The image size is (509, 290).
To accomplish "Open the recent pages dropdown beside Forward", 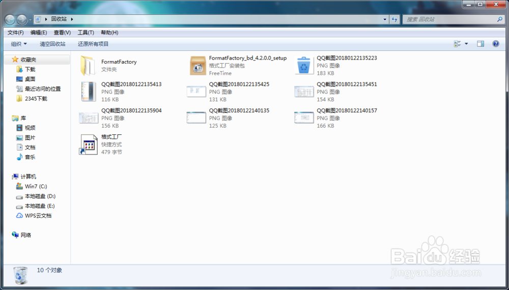I will [30, 20].
